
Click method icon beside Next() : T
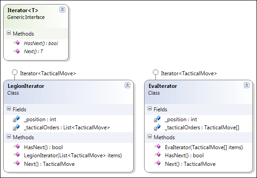pos(16,51)
